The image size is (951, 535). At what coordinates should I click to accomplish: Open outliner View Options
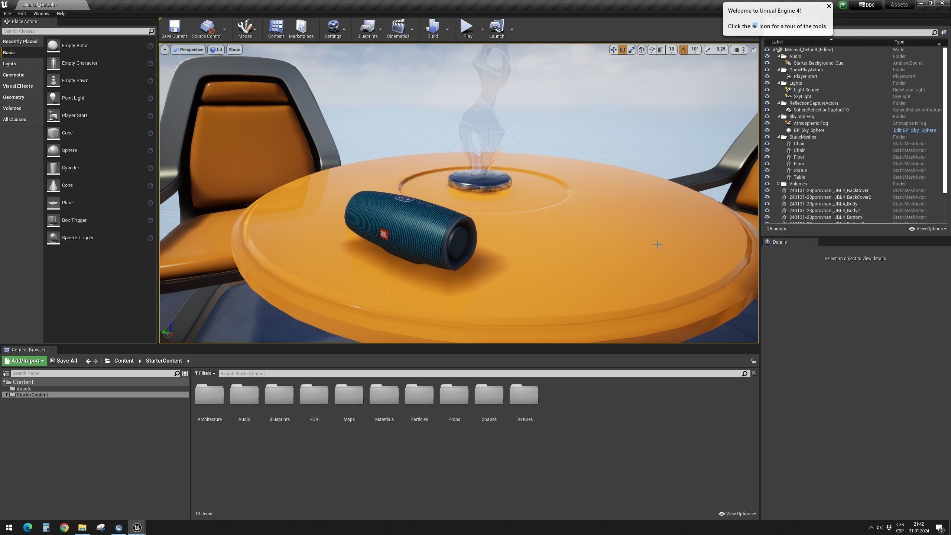click(928, 229)
